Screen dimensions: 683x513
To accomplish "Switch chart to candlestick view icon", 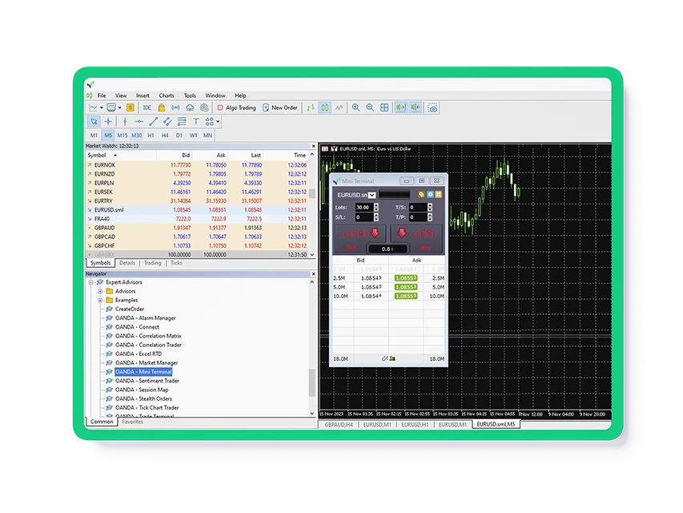I will click(325, 107).
